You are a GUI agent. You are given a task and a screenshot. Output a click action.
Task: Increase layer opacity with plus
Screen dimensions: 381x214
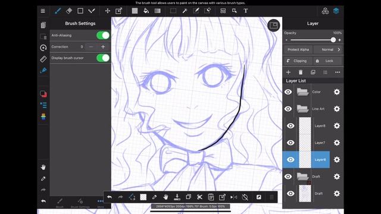339,40
